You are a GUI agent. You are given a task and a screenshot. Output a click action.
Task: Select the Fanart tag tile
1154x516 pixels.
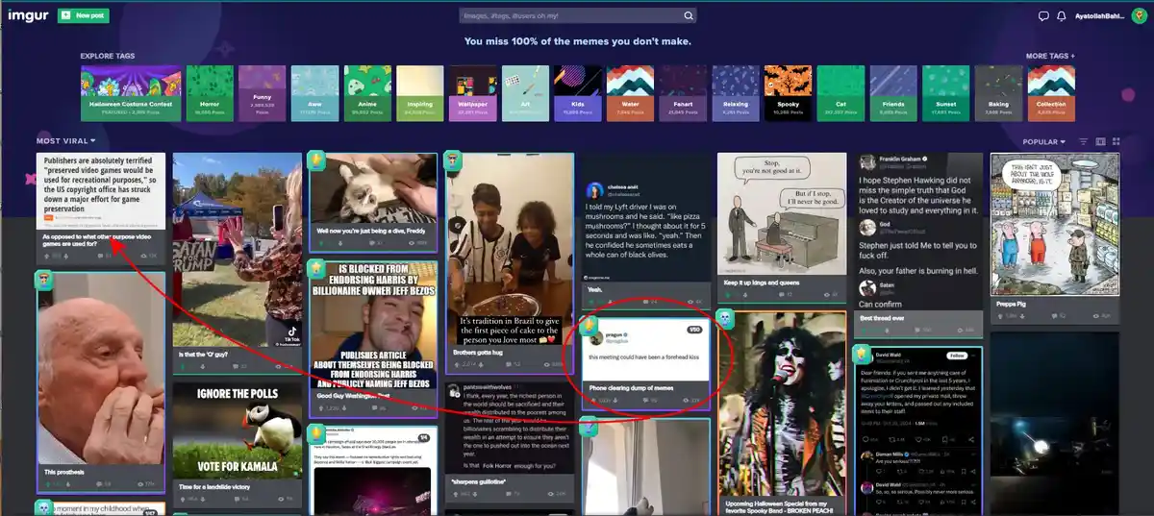683,93
